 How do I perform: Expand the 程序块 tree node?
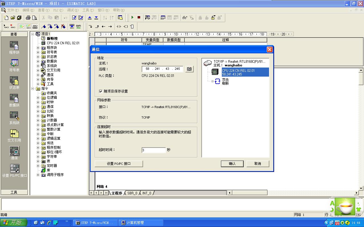38,48
